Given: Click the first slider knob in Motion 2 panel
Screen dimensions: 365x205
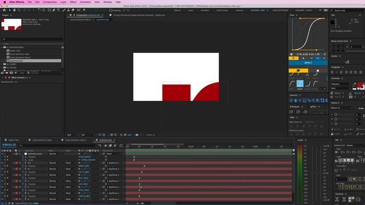Looking at the screenshot, I should 336,114.
